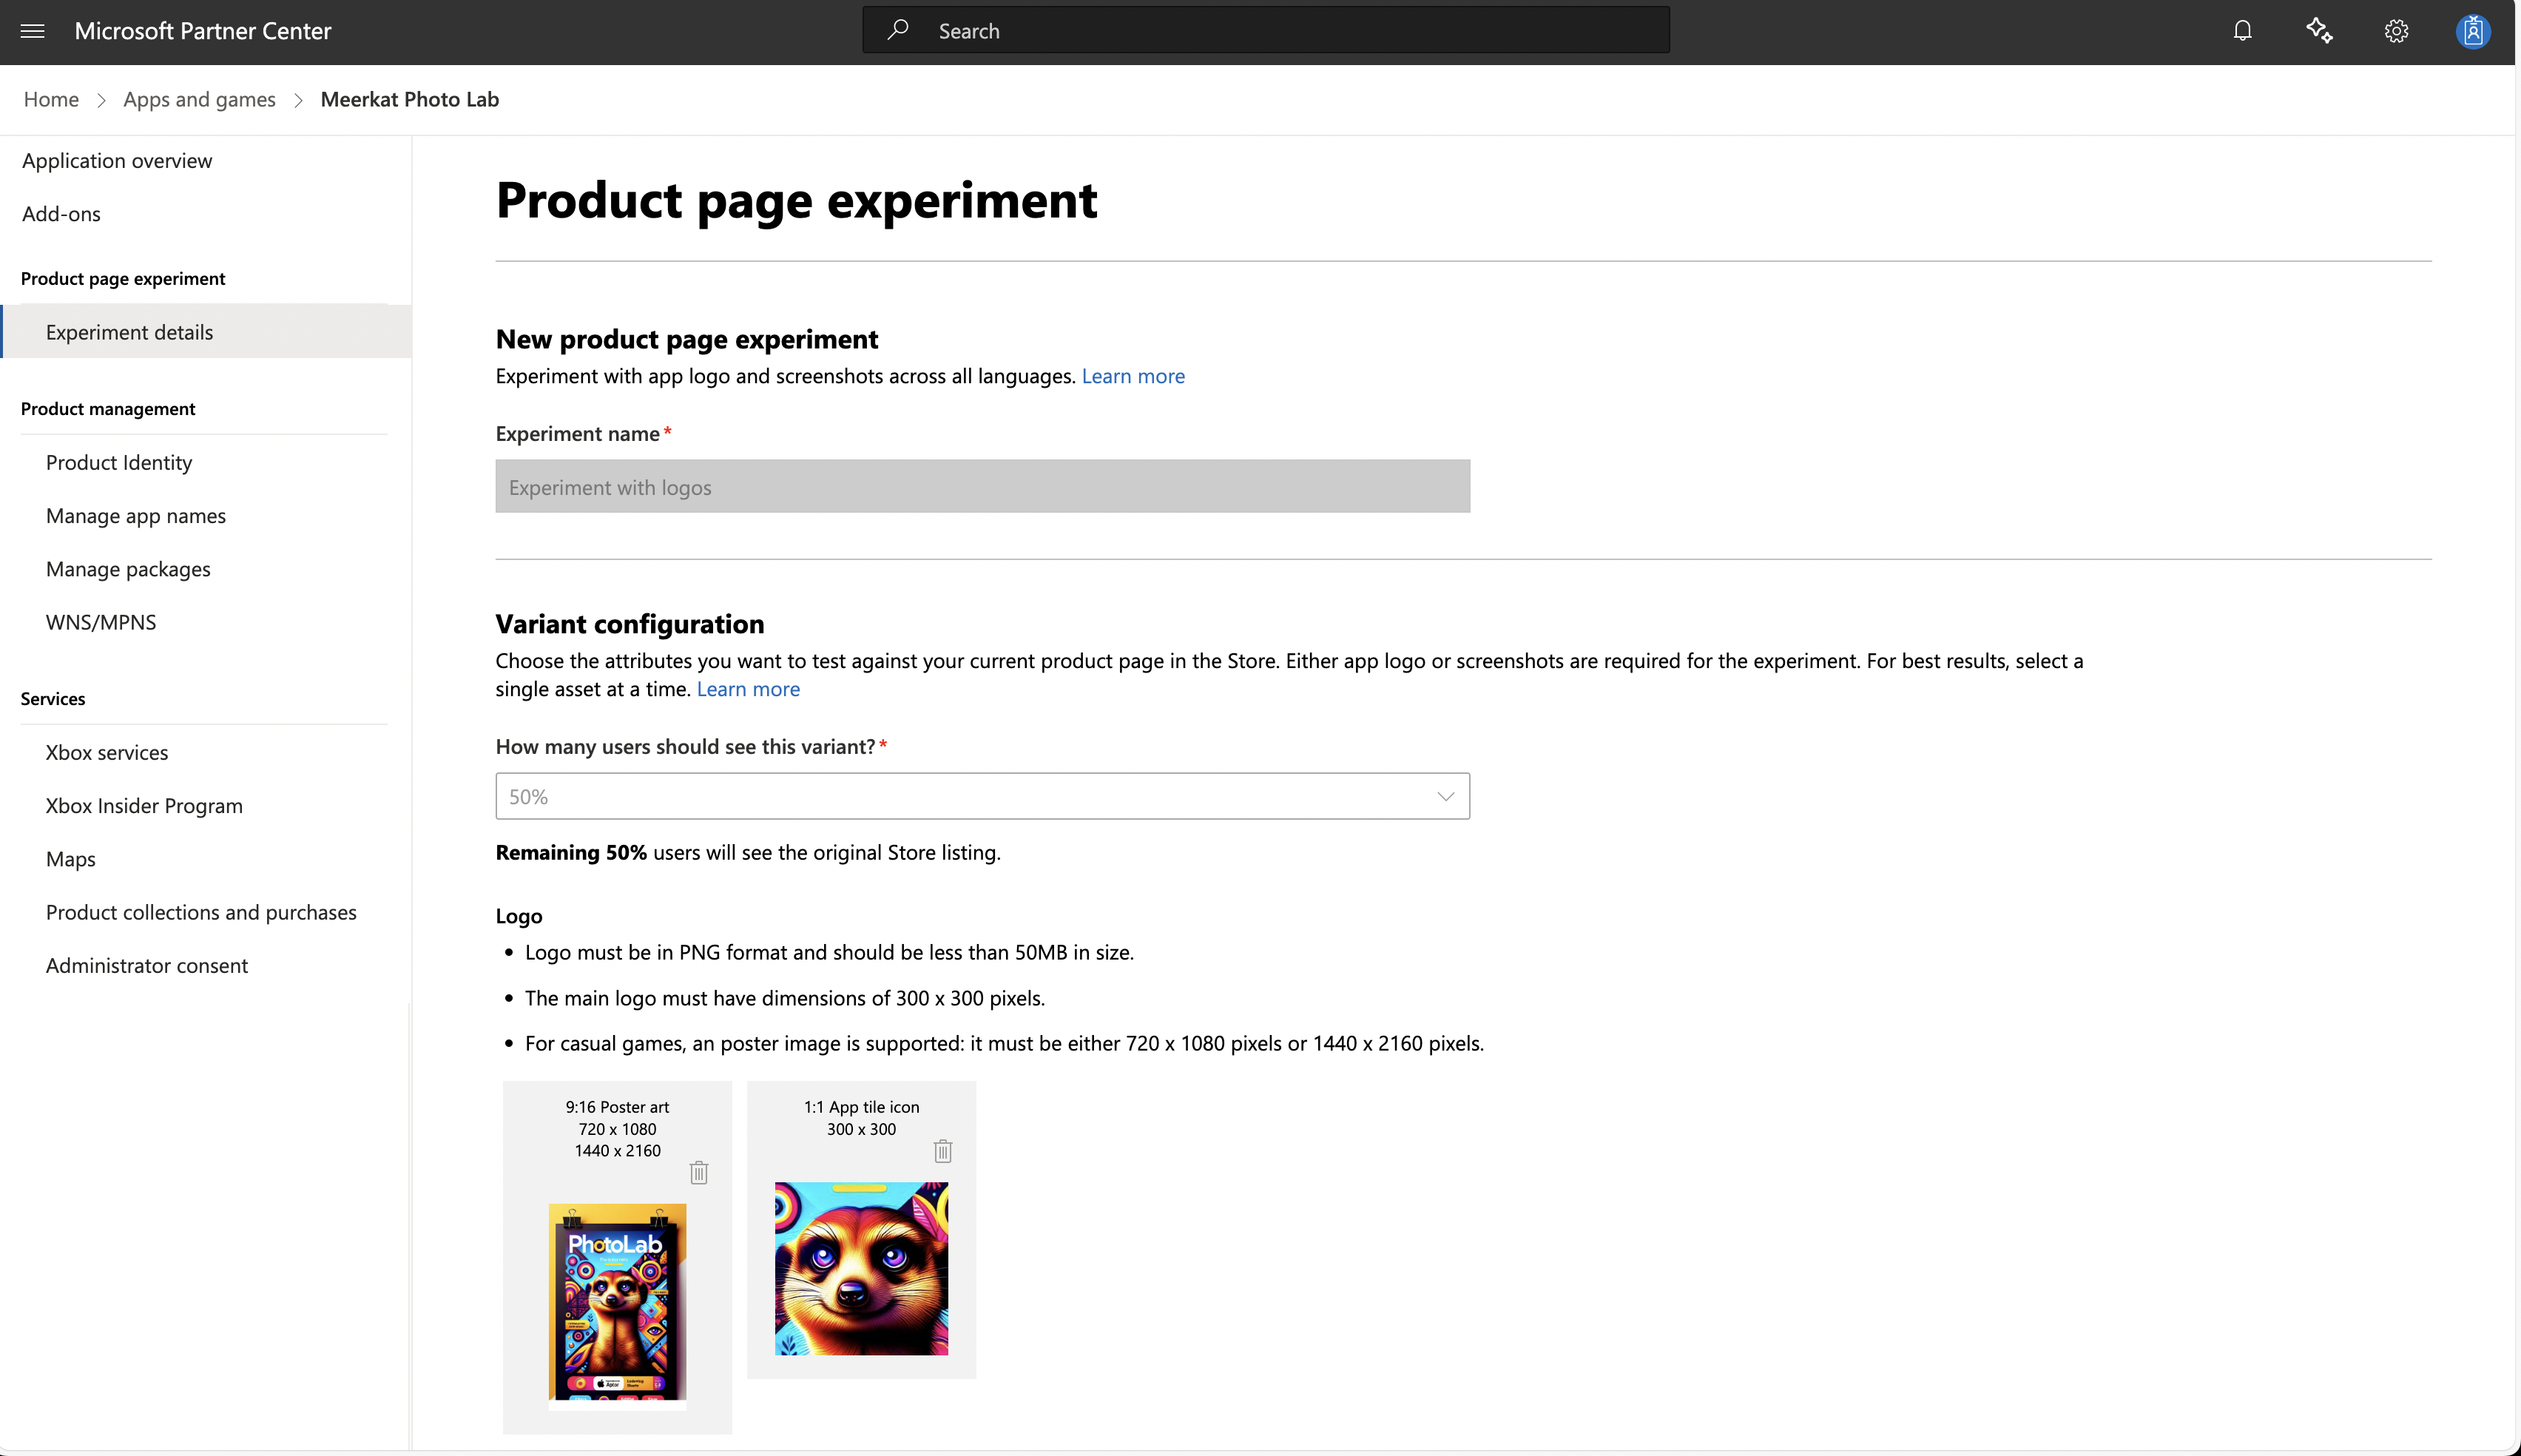Click the notifications bell icon
This screenshot has width=2521, height=1456.
pyautogui.click(x=2242, y=31)
